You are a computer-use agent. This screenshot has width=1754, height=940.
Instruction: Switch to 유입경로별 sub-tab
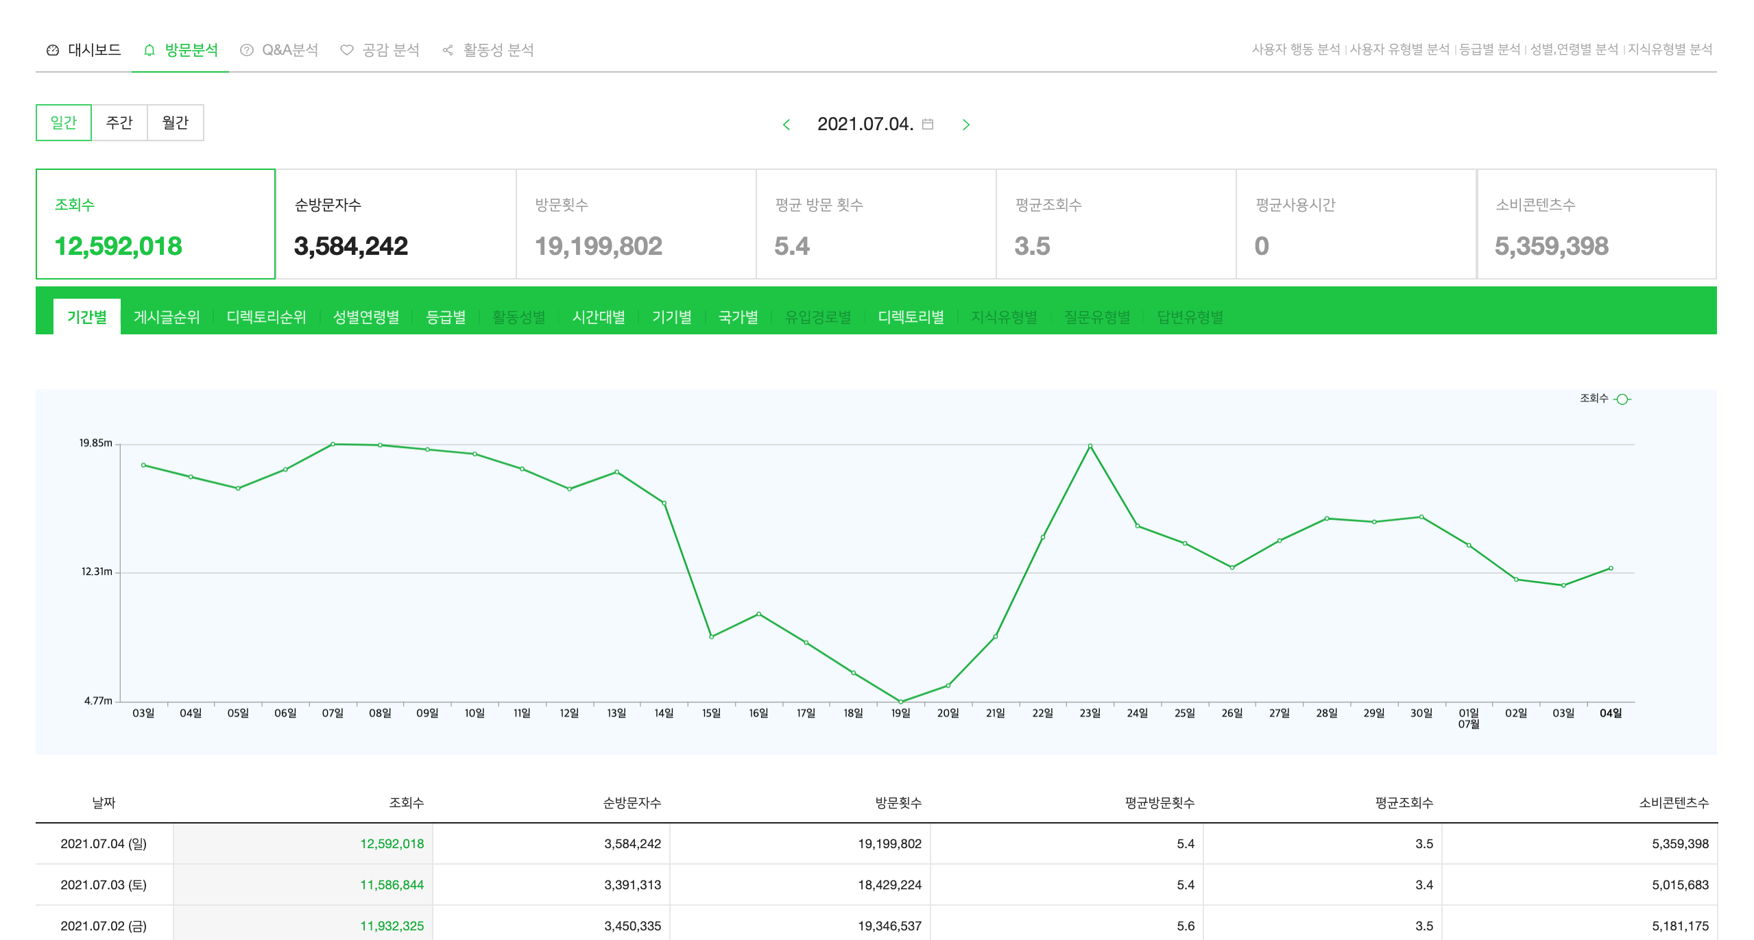click(818, 317)
